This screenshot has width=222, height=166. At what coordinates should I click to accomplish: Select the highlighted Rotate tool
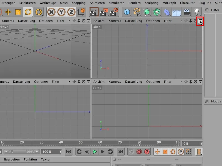coord(28,12)
